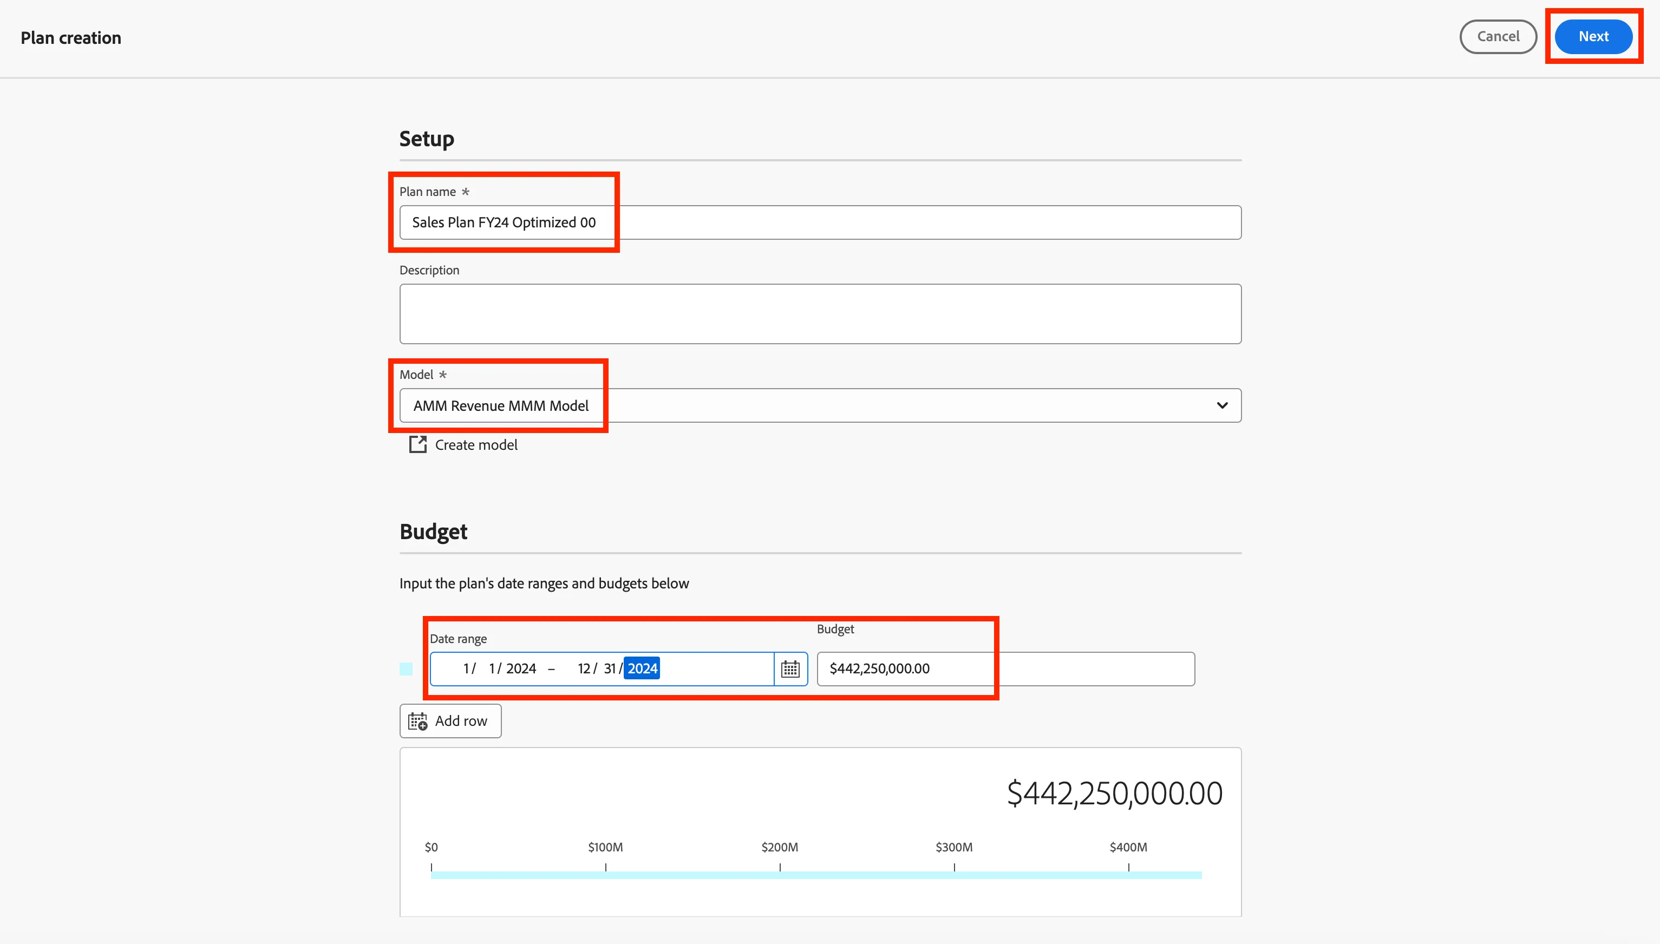The image size is (1660, 944).
Task: Open the AMM Revenue MMM Model combo box
Action: pos(820,405)
